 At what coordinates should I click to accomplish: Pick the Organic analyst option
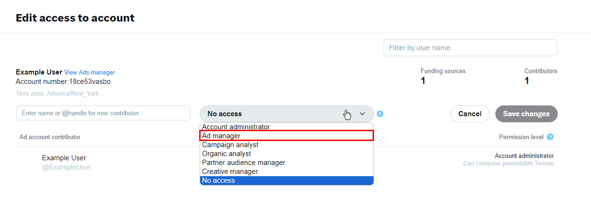(226, 154)
